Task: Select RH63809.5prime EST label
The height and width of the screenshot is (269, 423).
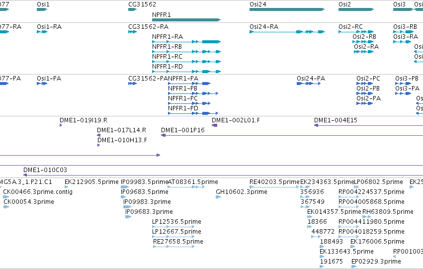Action: coord(388,212)
